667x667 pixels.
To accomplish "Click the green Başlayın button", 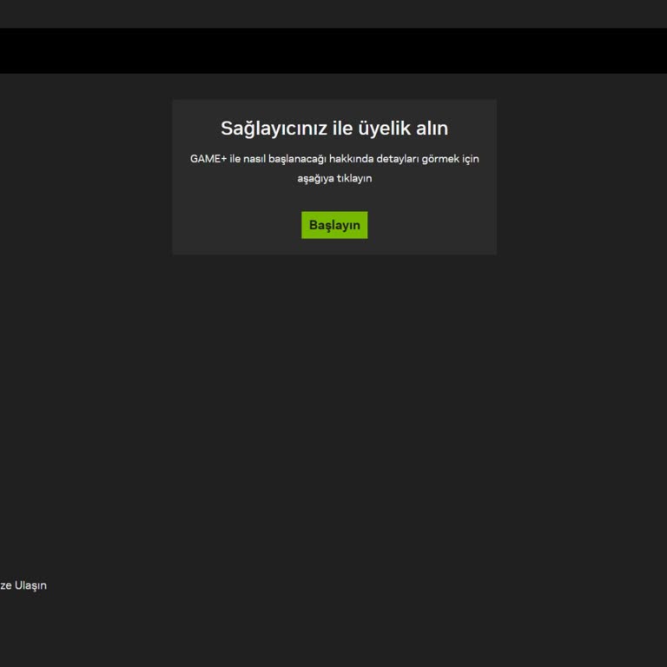I will 334,225.
